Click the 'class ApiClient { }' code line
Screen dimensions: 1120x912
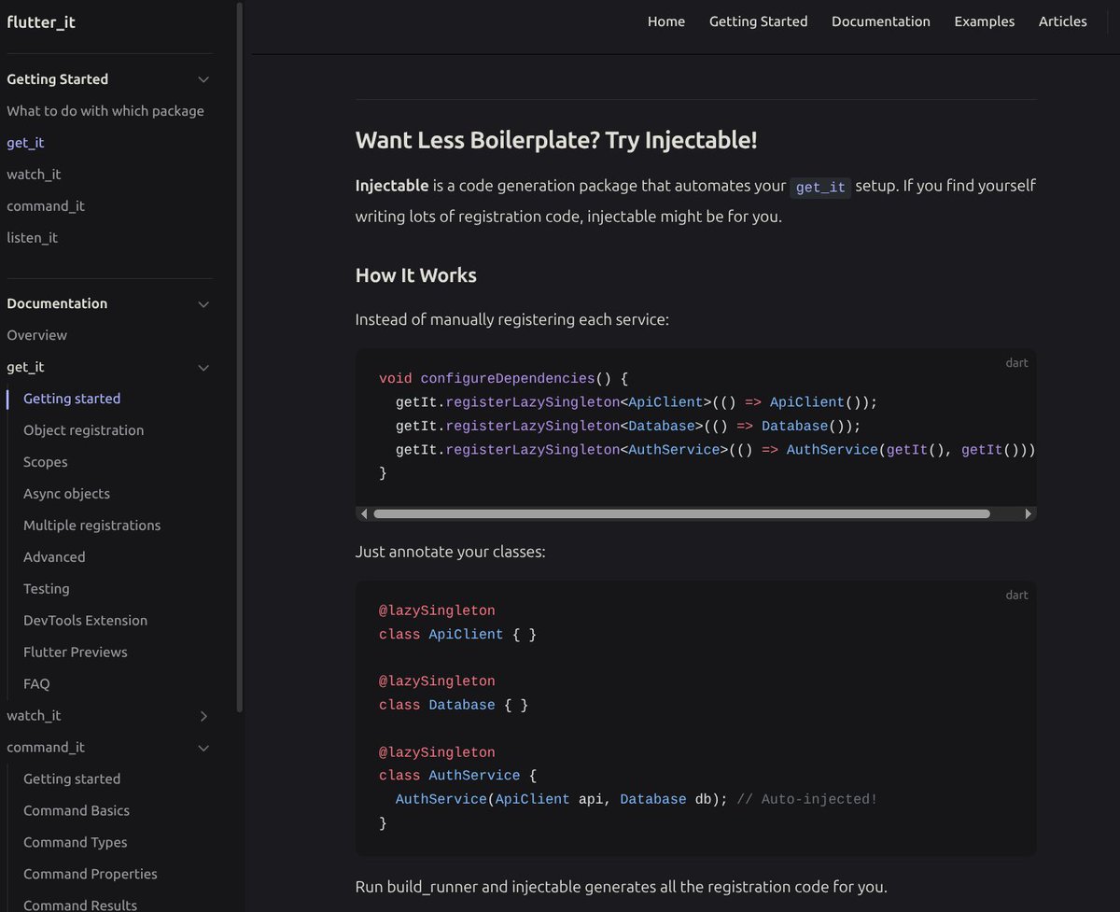[x=457, y=634]
